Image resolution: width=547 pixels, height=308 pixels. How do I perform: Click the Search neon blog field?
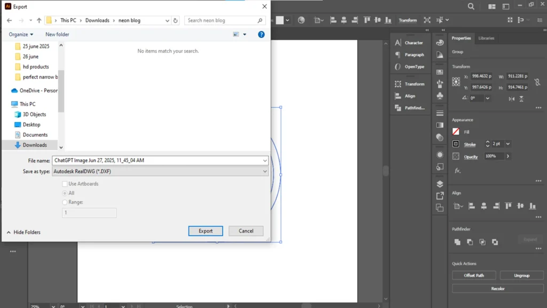(x=225, y=21)
